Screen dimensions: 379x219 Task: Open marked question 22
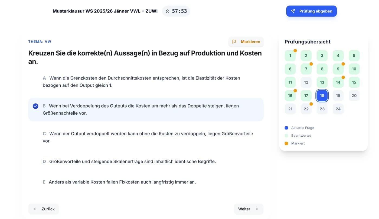[306, 109]
